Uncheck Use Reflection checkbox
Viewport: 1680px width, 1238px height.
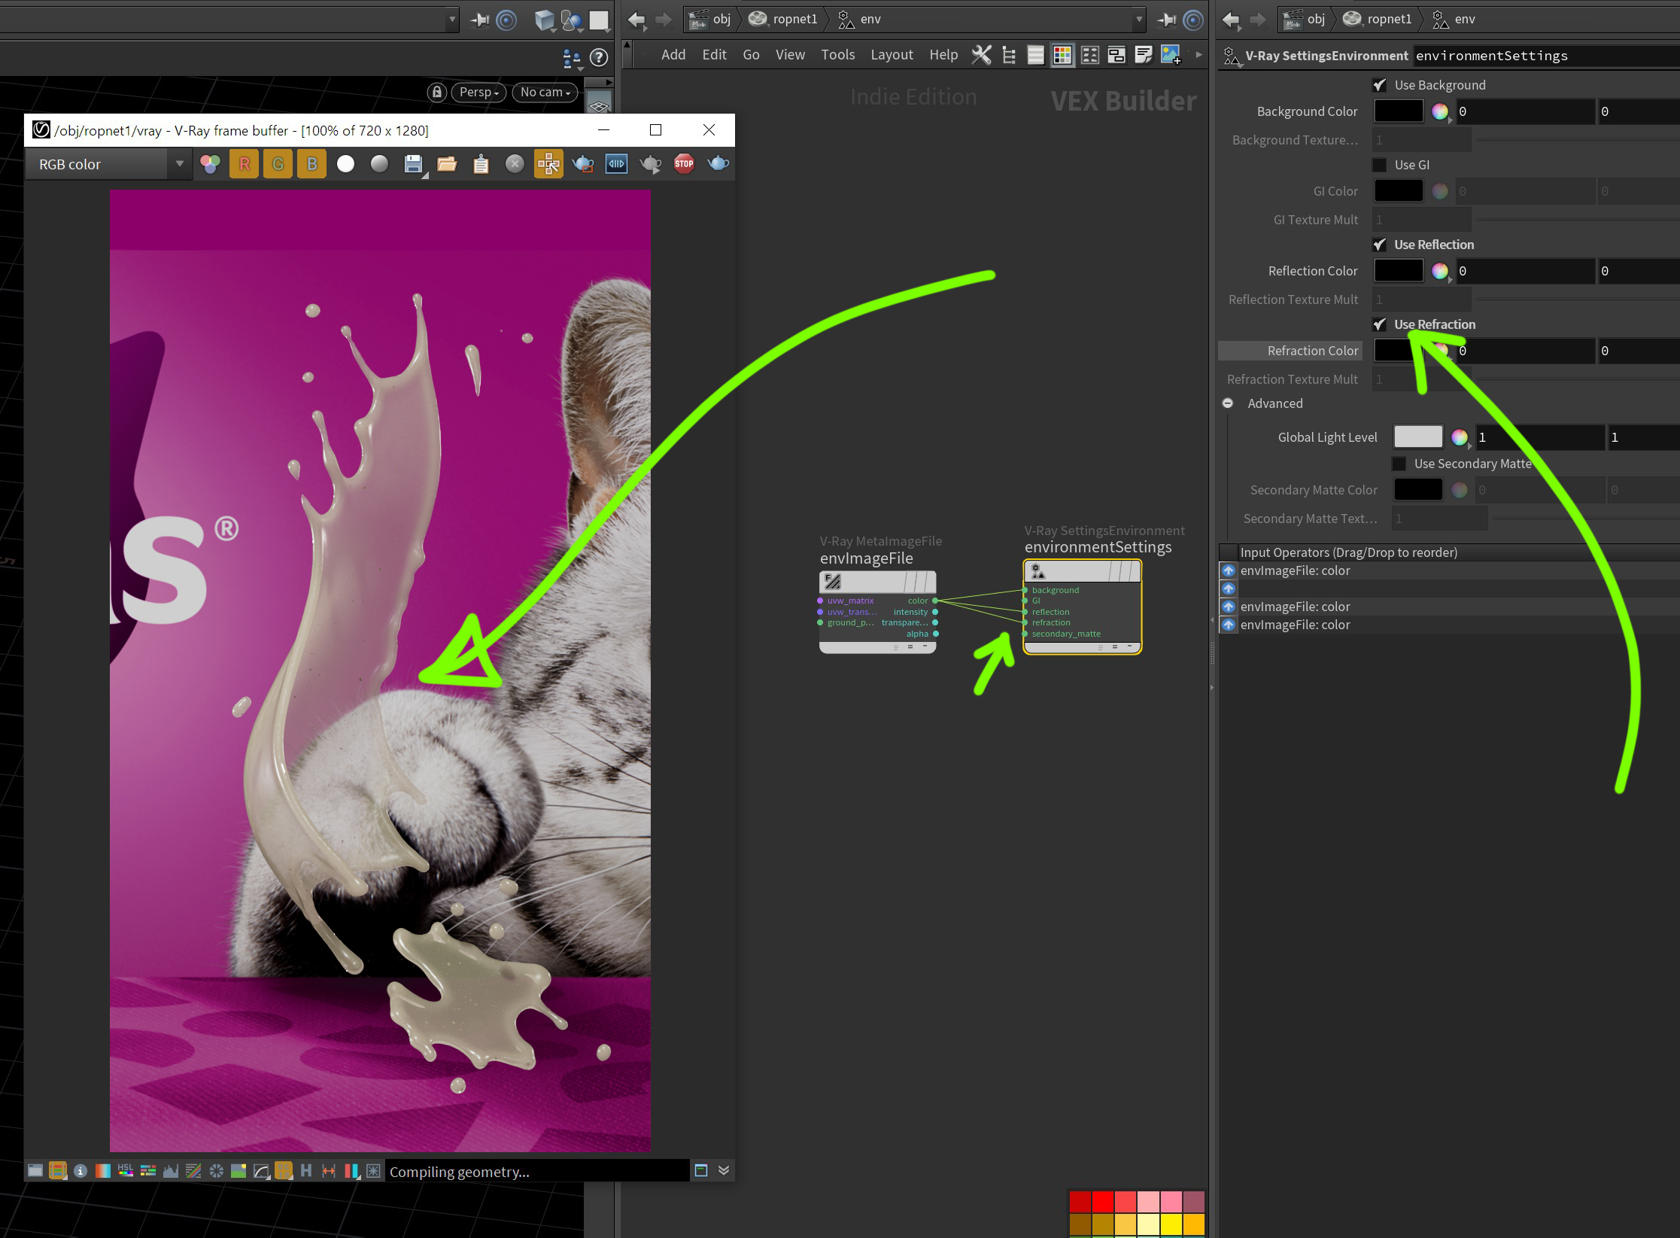coord(1379,245)
